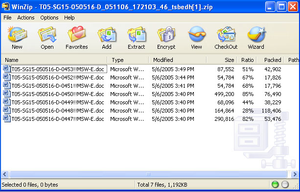Open the Actions menu

[x=26, y=18]
